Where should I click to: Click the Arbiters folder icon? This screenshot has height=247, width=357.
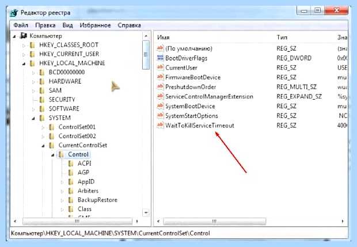coord(71,191)
